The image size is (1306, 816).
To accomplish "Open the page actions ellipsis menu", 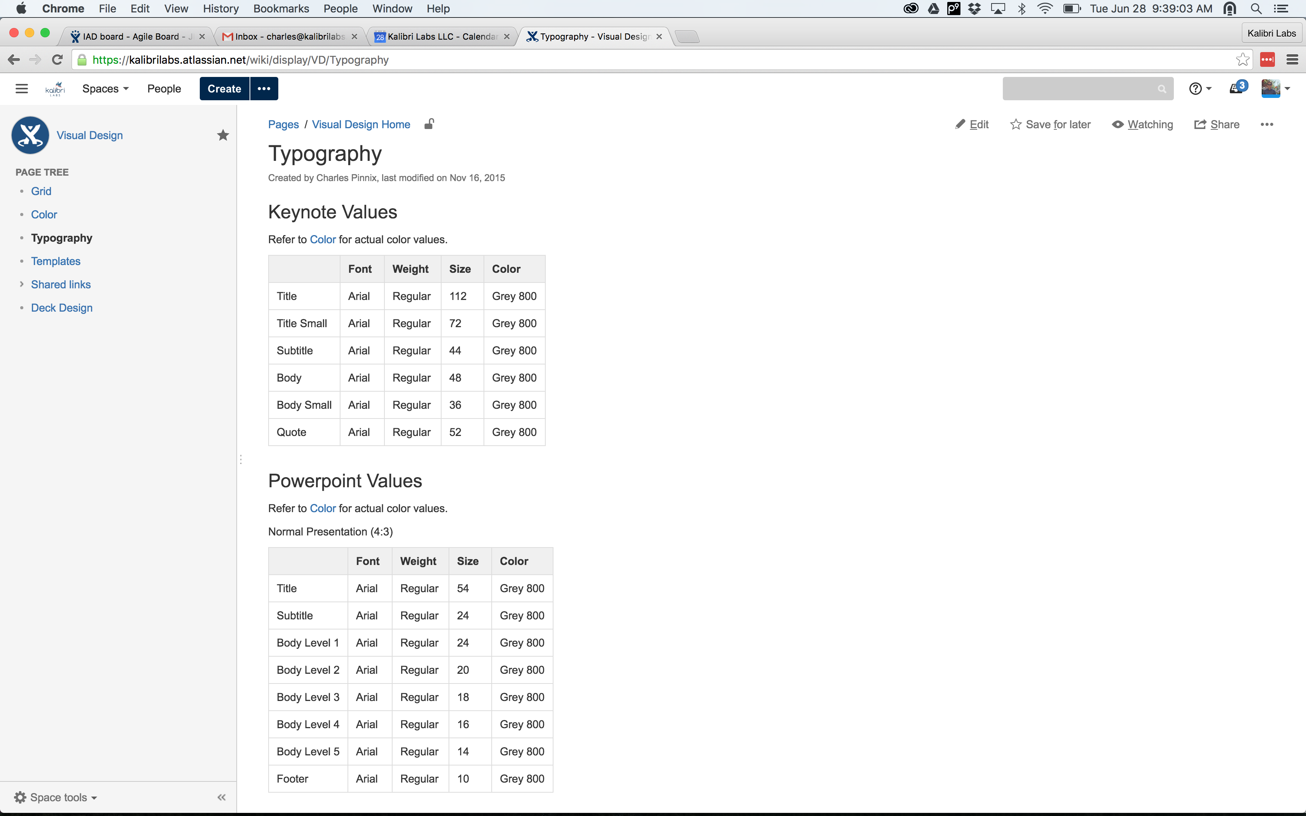I will [1267, 125].
